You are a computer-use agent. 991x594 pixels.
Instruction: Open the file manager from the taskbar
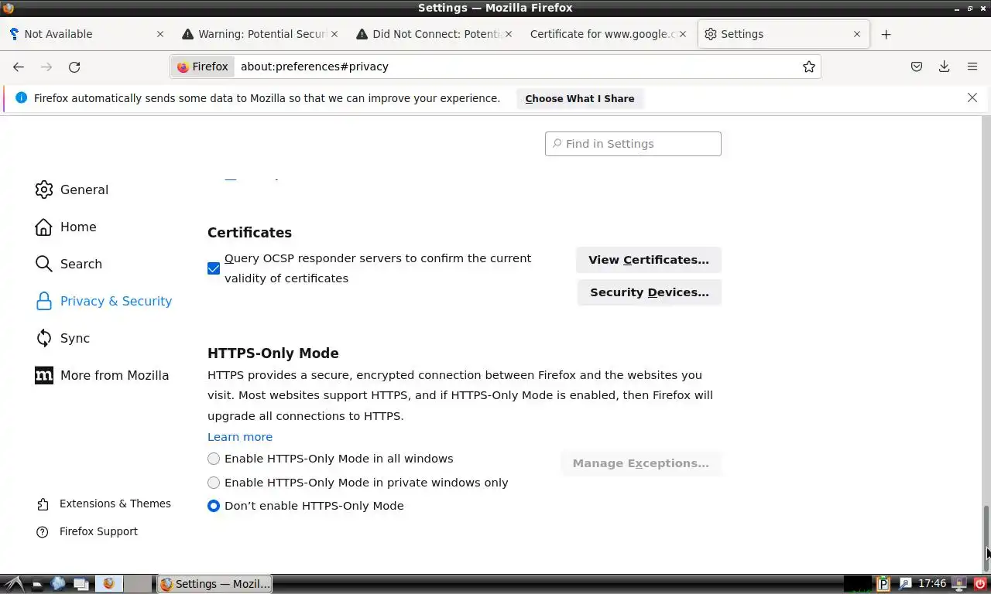click(36, 584)
